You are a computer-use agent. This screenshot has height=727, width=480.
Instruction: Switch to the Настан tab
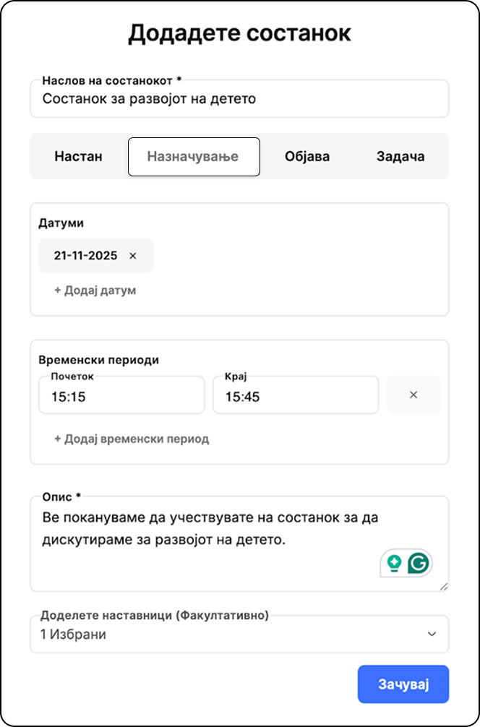point(79,156)
